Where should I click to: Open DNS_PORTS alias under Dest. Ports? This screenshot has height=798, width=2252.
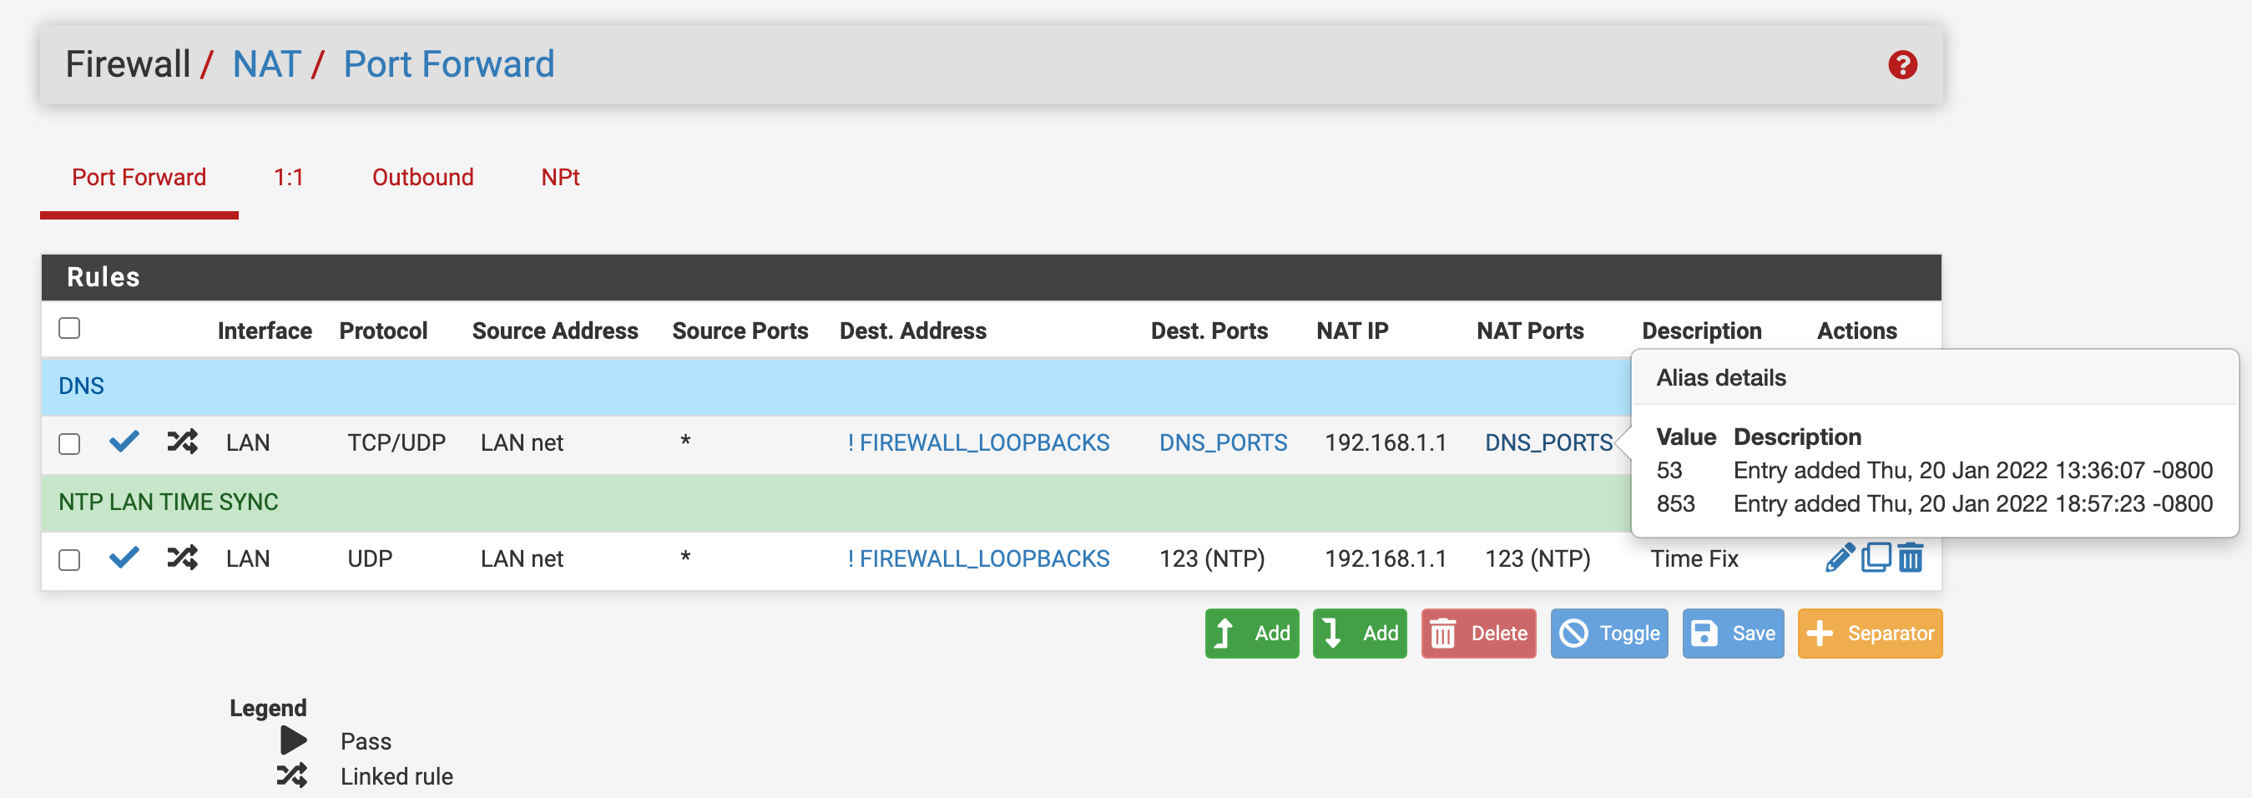click(x=1223, y=442)
